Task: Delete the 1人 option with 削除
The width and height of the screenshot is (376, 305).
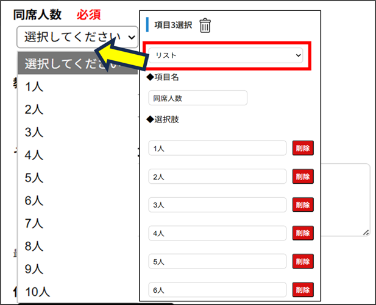Action: tap(303, 148)
